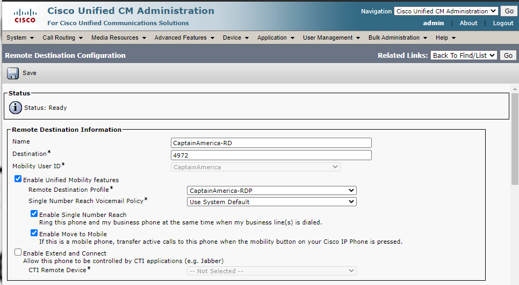
Task: Click the Cisco logo icon
Action: [x=25, y=16]
